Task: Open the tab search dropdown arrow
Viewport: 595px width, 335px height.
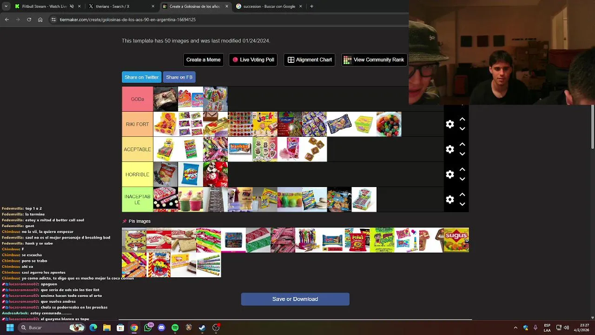Action: point(5,7)
